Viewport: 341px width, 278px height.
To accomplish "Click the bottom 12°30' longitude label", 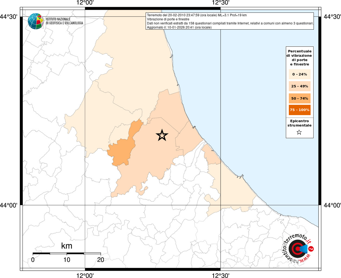I will tap(220, 275).
